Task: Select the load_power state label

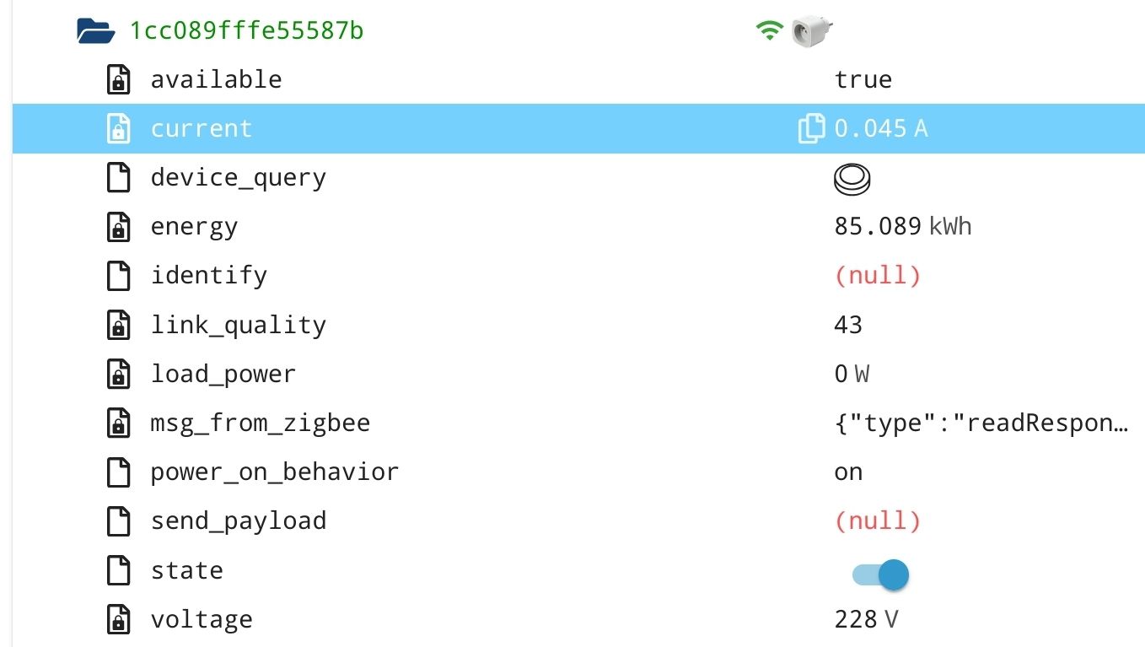Action: [x=223, y=375]
